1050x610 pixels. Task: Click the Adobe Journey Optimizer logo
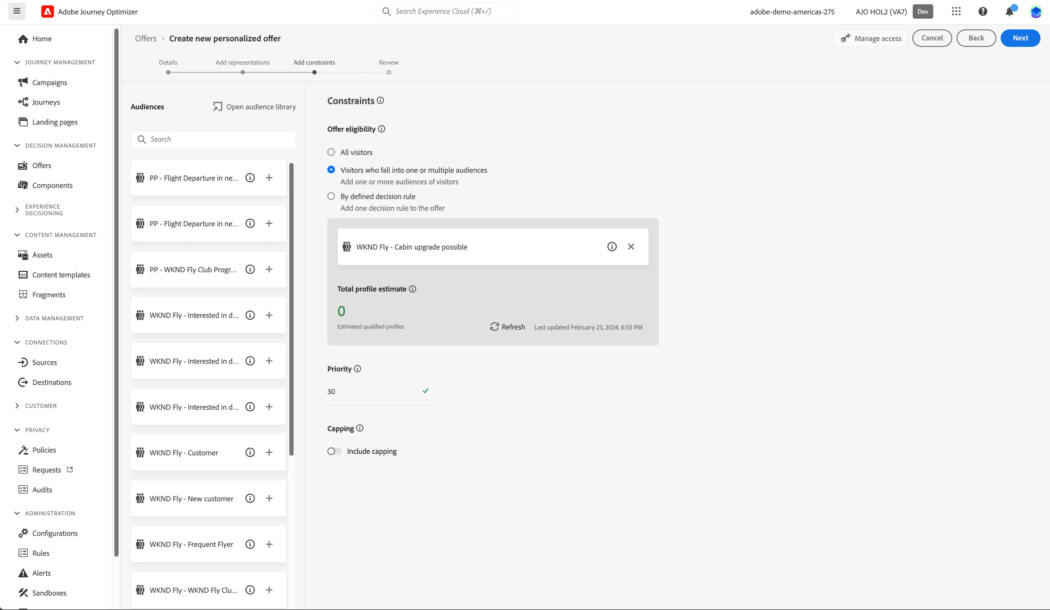click(x=48, y=12)
